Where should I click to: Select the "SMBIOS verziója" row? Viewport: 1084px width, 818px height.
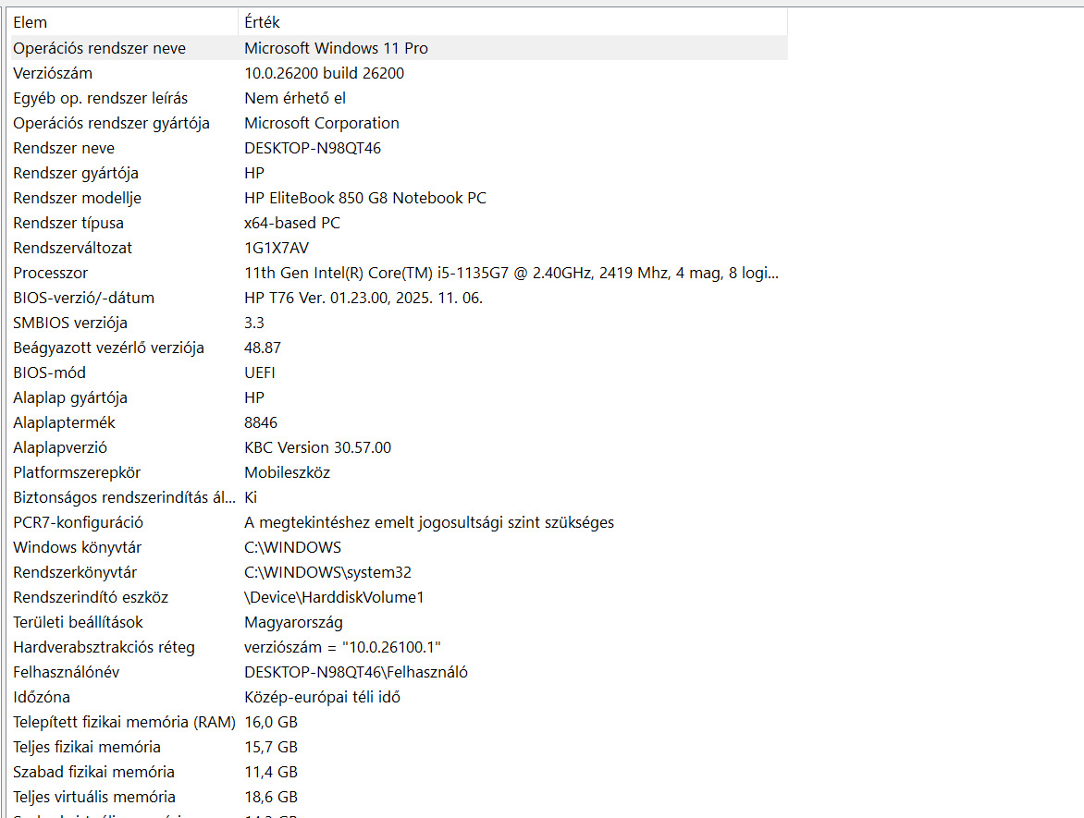click(x=70, y=323)
